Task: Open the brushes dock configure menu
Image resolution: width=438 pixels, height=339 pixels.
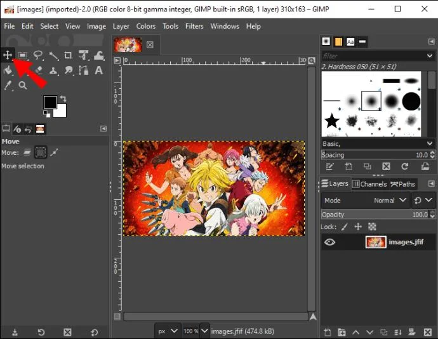Action: tap(431, 42)
